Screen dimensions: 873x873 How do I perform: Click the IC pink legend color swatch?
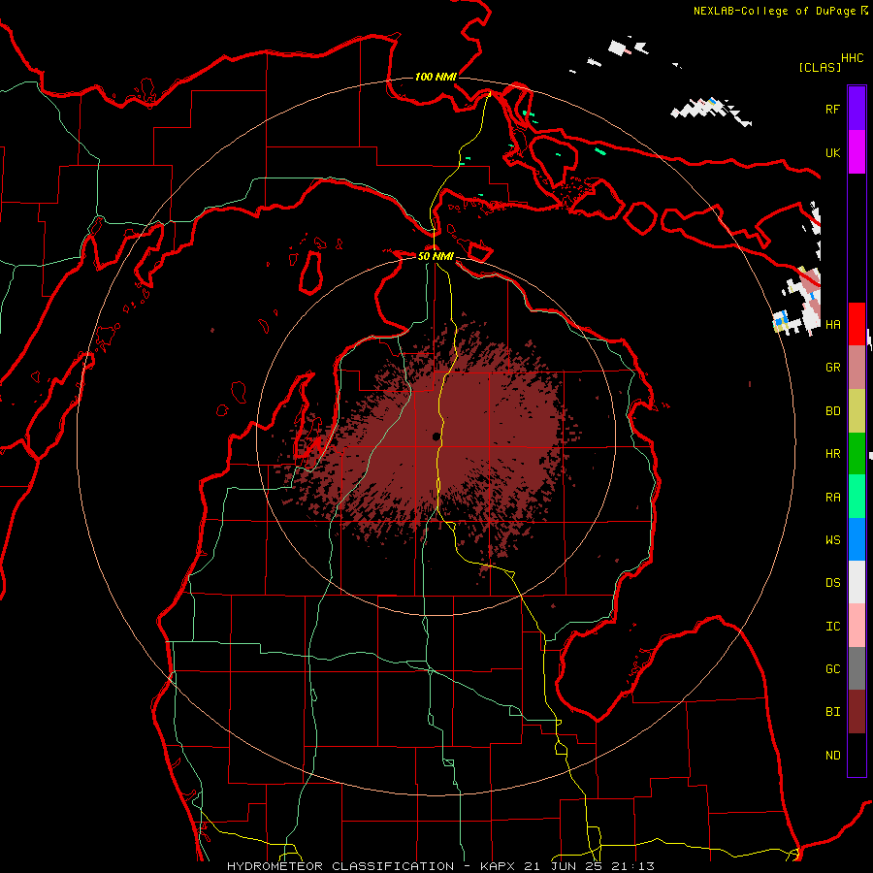click(x=857, y=626)
